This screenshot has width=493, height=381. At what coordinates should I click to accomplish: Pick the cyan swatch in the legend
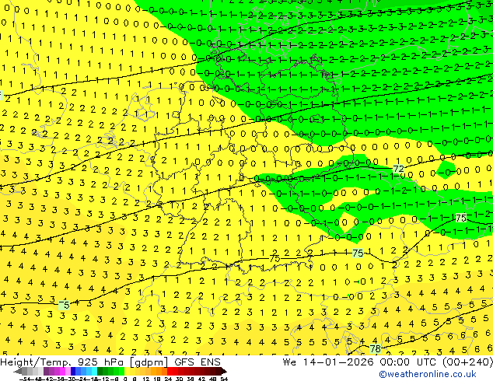click(x=94, y=372)
